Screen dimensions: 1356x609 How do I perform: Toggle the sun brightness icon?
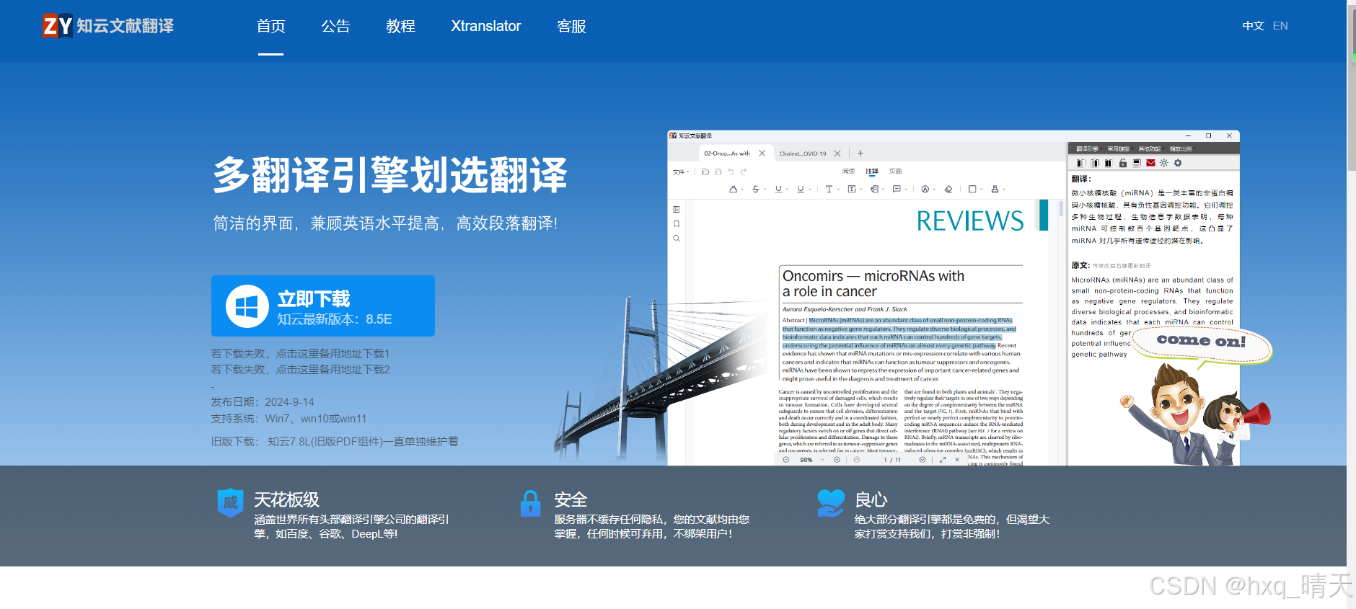click(x=1163, y=163)
